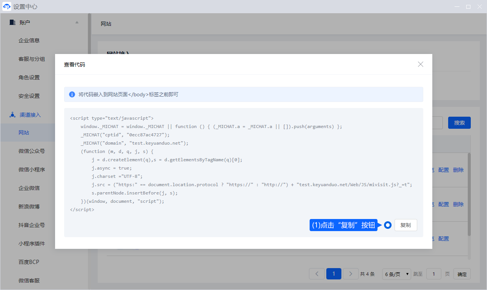Open 企业微信 in the sidebar
The height and width of the screenshot is (290, 487).
pyautogui.click(x=29, y=188)
